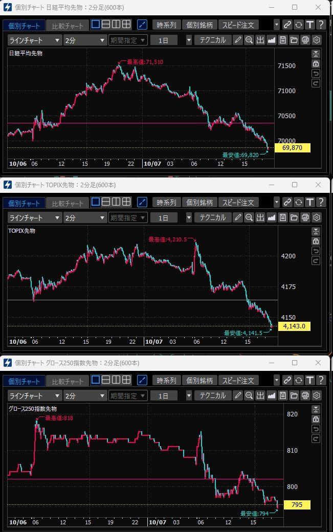Click the 1日 period field in TOPIX先物 window
Viewport: 333px width, 532px height.
(164, 218)
